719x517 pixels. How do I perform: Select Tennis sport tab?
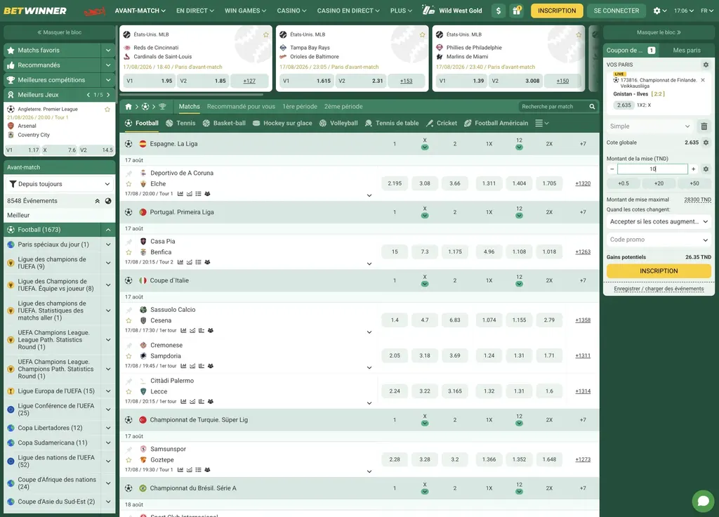click(180, 123)
